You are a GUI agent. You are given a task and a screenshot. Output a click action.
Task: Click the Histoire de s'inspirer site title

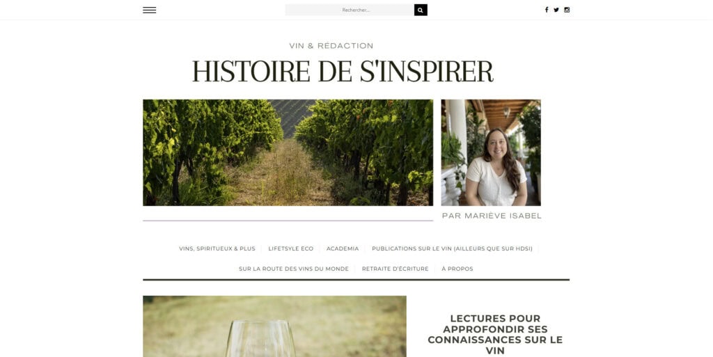coord(343,71)
